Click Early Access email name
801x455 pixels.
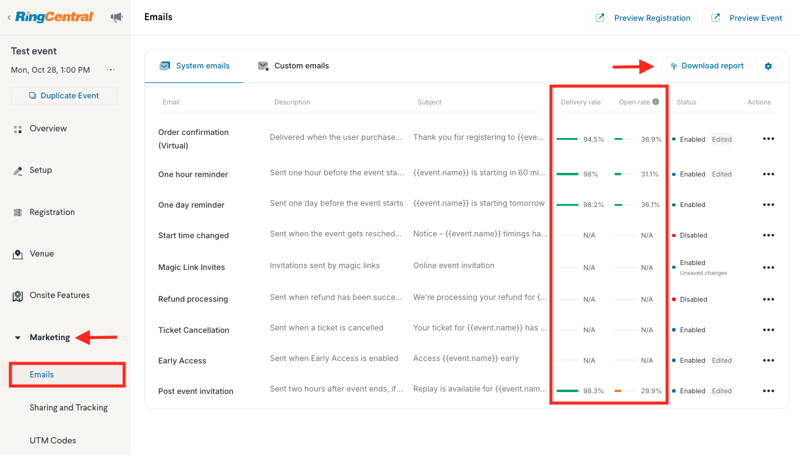182,360
